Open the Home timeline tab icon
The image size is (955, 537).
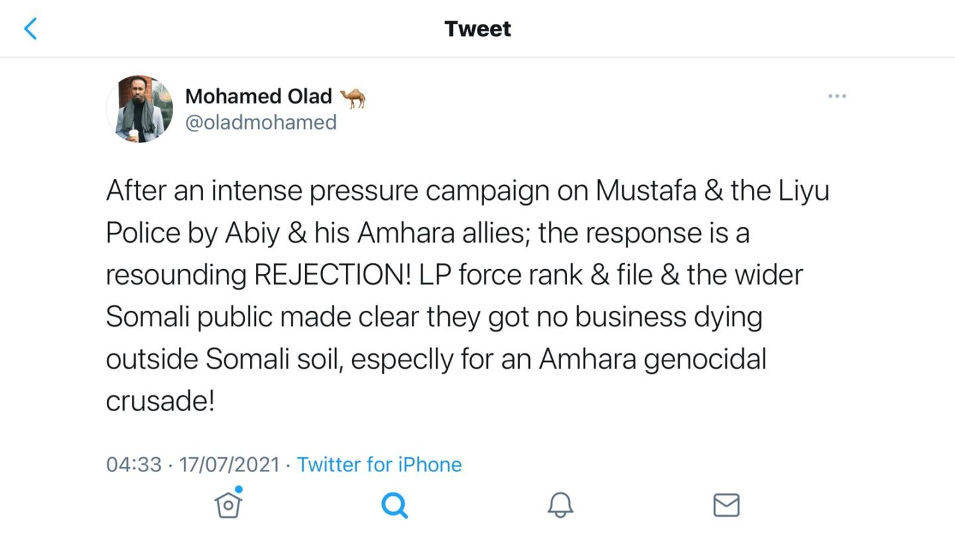[x=228, y=506]
